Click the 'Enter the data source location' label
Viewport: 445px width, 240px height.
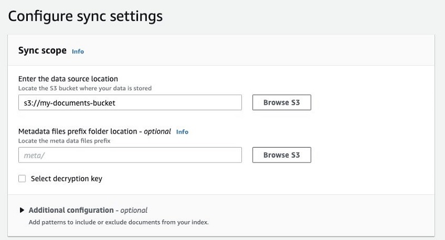[68, 79]
